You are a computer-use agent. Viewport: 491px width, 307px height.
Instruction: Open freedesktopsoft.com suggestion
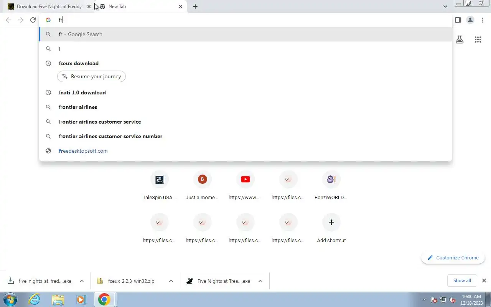245,151
